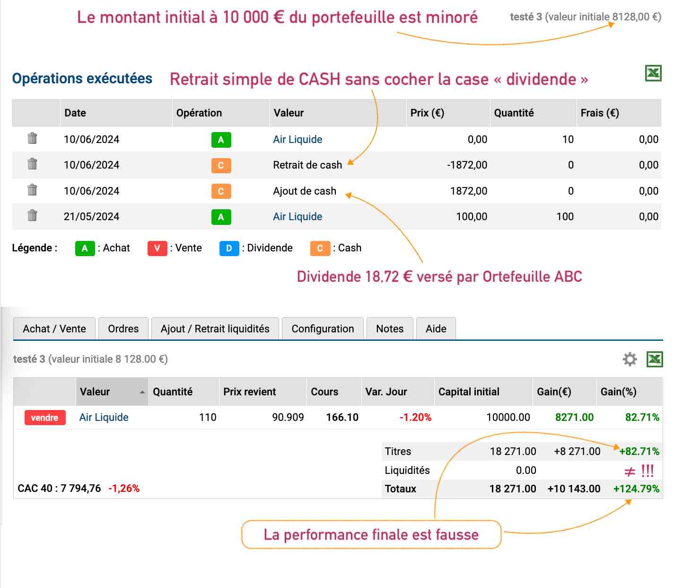
Task: Click the Excel export icon beside Opérations exécutées
Action: coord(653,73)
